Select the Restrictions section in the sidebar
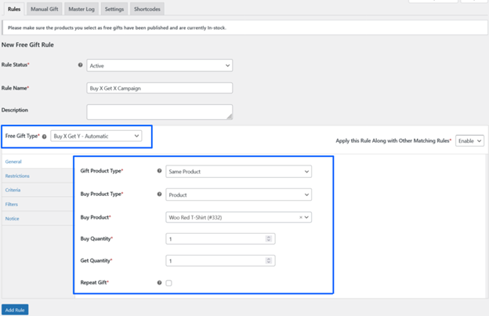489x316 pixels. click(x=17, y=176)
